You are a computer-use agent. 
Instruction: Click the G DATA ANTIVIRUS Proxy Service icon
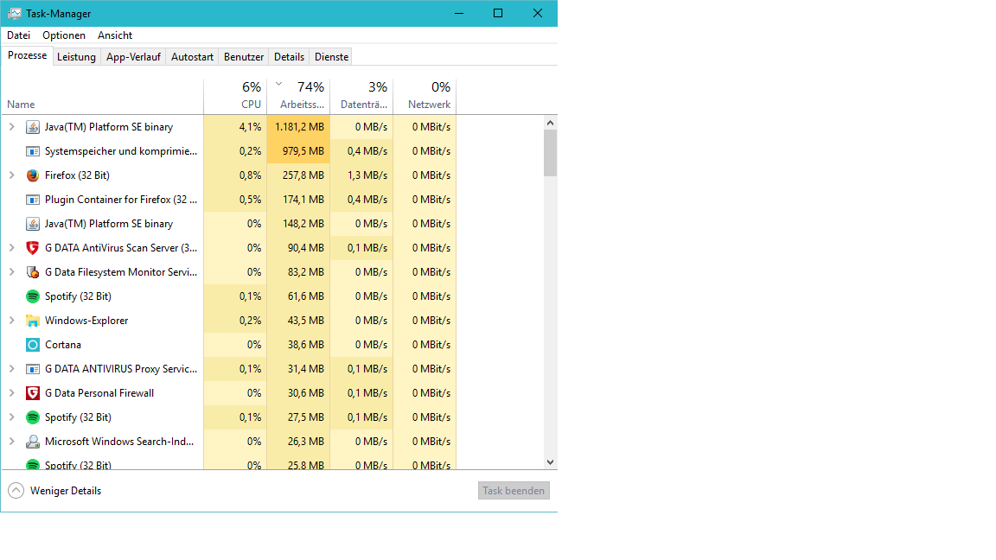click(32, 369)
